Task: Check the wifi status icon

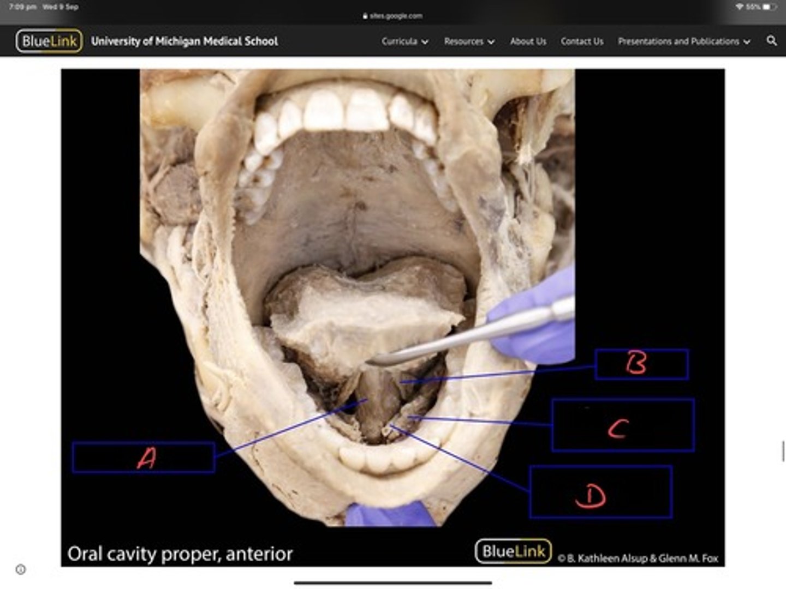Action: (x=740, y=7)
